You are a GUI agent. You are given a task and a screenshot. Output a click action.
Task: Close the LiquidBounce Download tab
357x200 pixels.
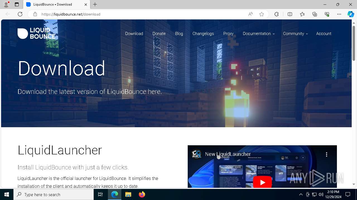[86, 4]
